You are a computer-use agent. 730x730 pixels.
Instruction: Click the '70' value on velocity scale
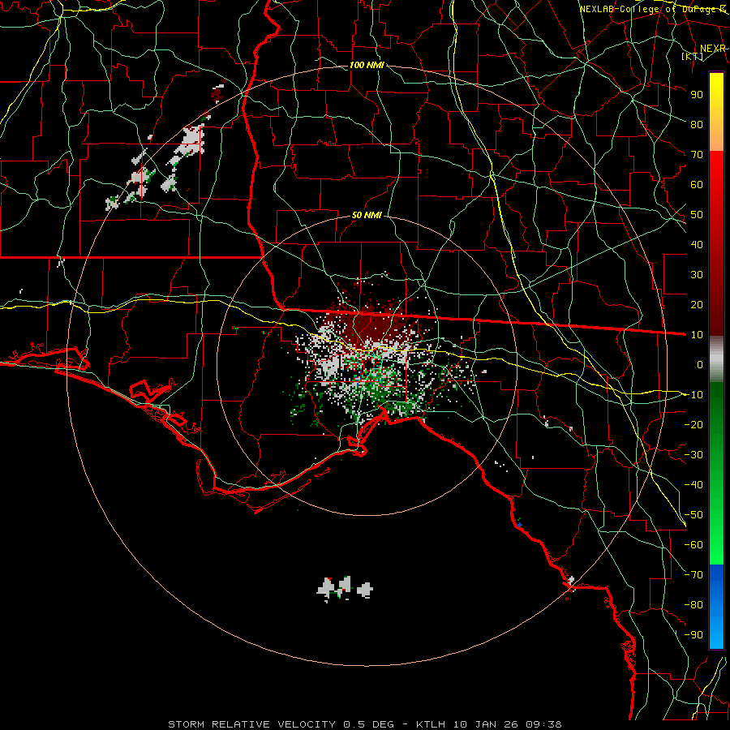697,155
